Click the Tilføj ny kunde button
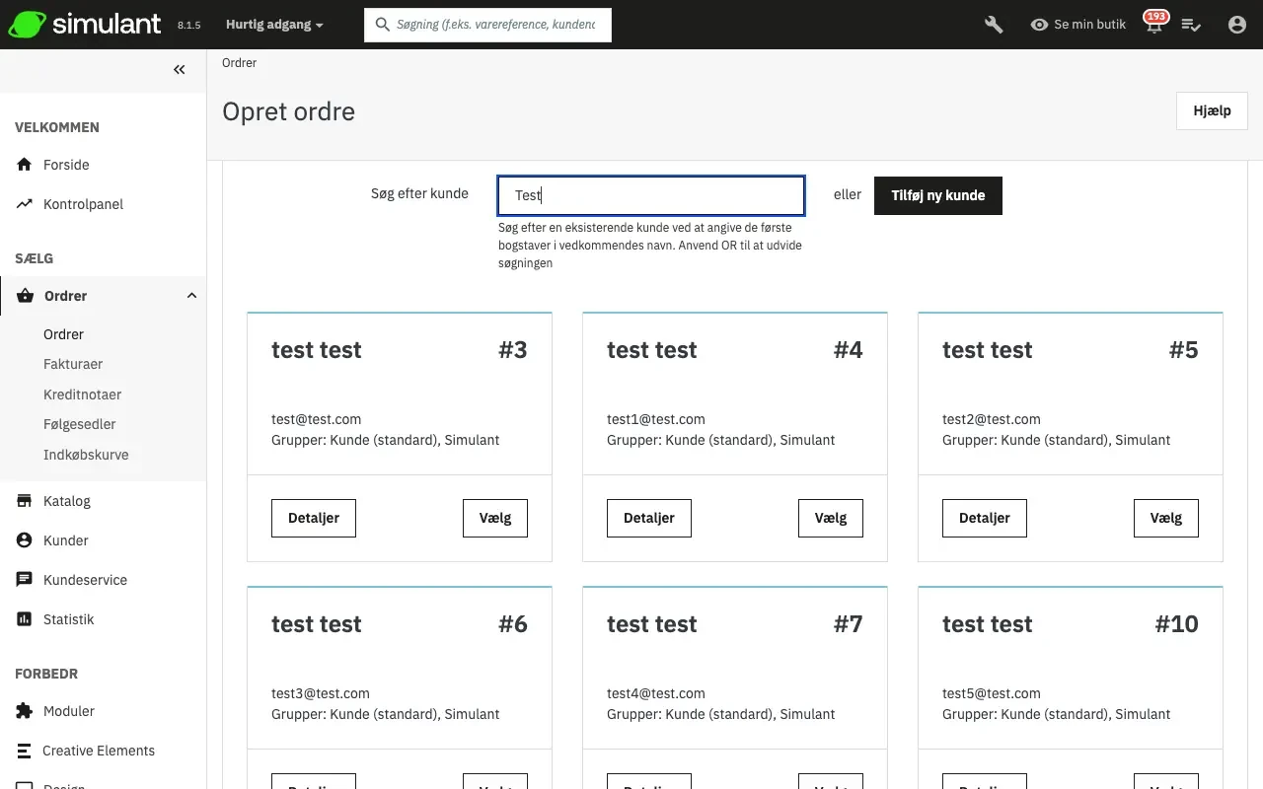 (937, 195)
